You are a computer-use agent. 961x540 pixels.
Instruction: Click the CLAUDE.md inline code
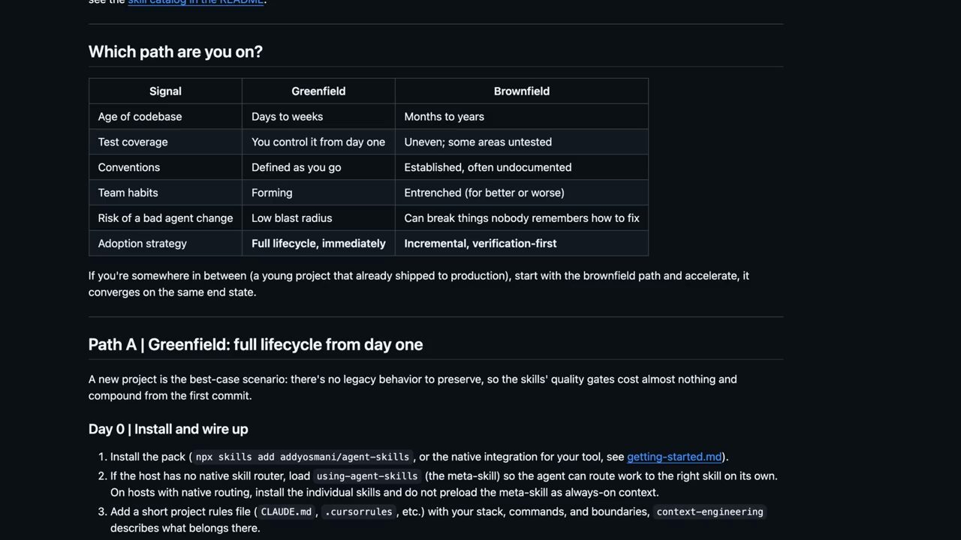click(286, 511)
